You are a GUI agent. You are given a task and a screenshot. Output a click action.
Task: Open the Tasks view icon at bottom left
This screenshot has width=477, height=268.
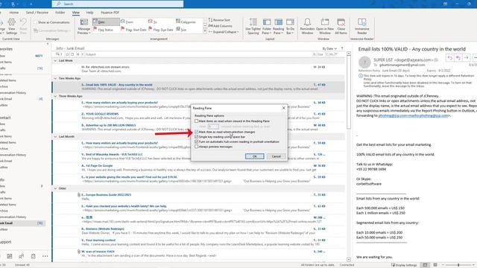pyautogui.click(x=33, y=256)
